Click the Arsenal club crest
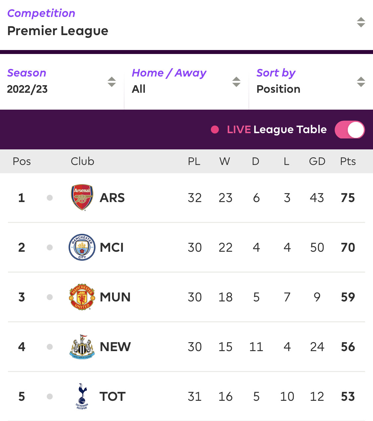373x421 pixels. (x=82, y=198)
